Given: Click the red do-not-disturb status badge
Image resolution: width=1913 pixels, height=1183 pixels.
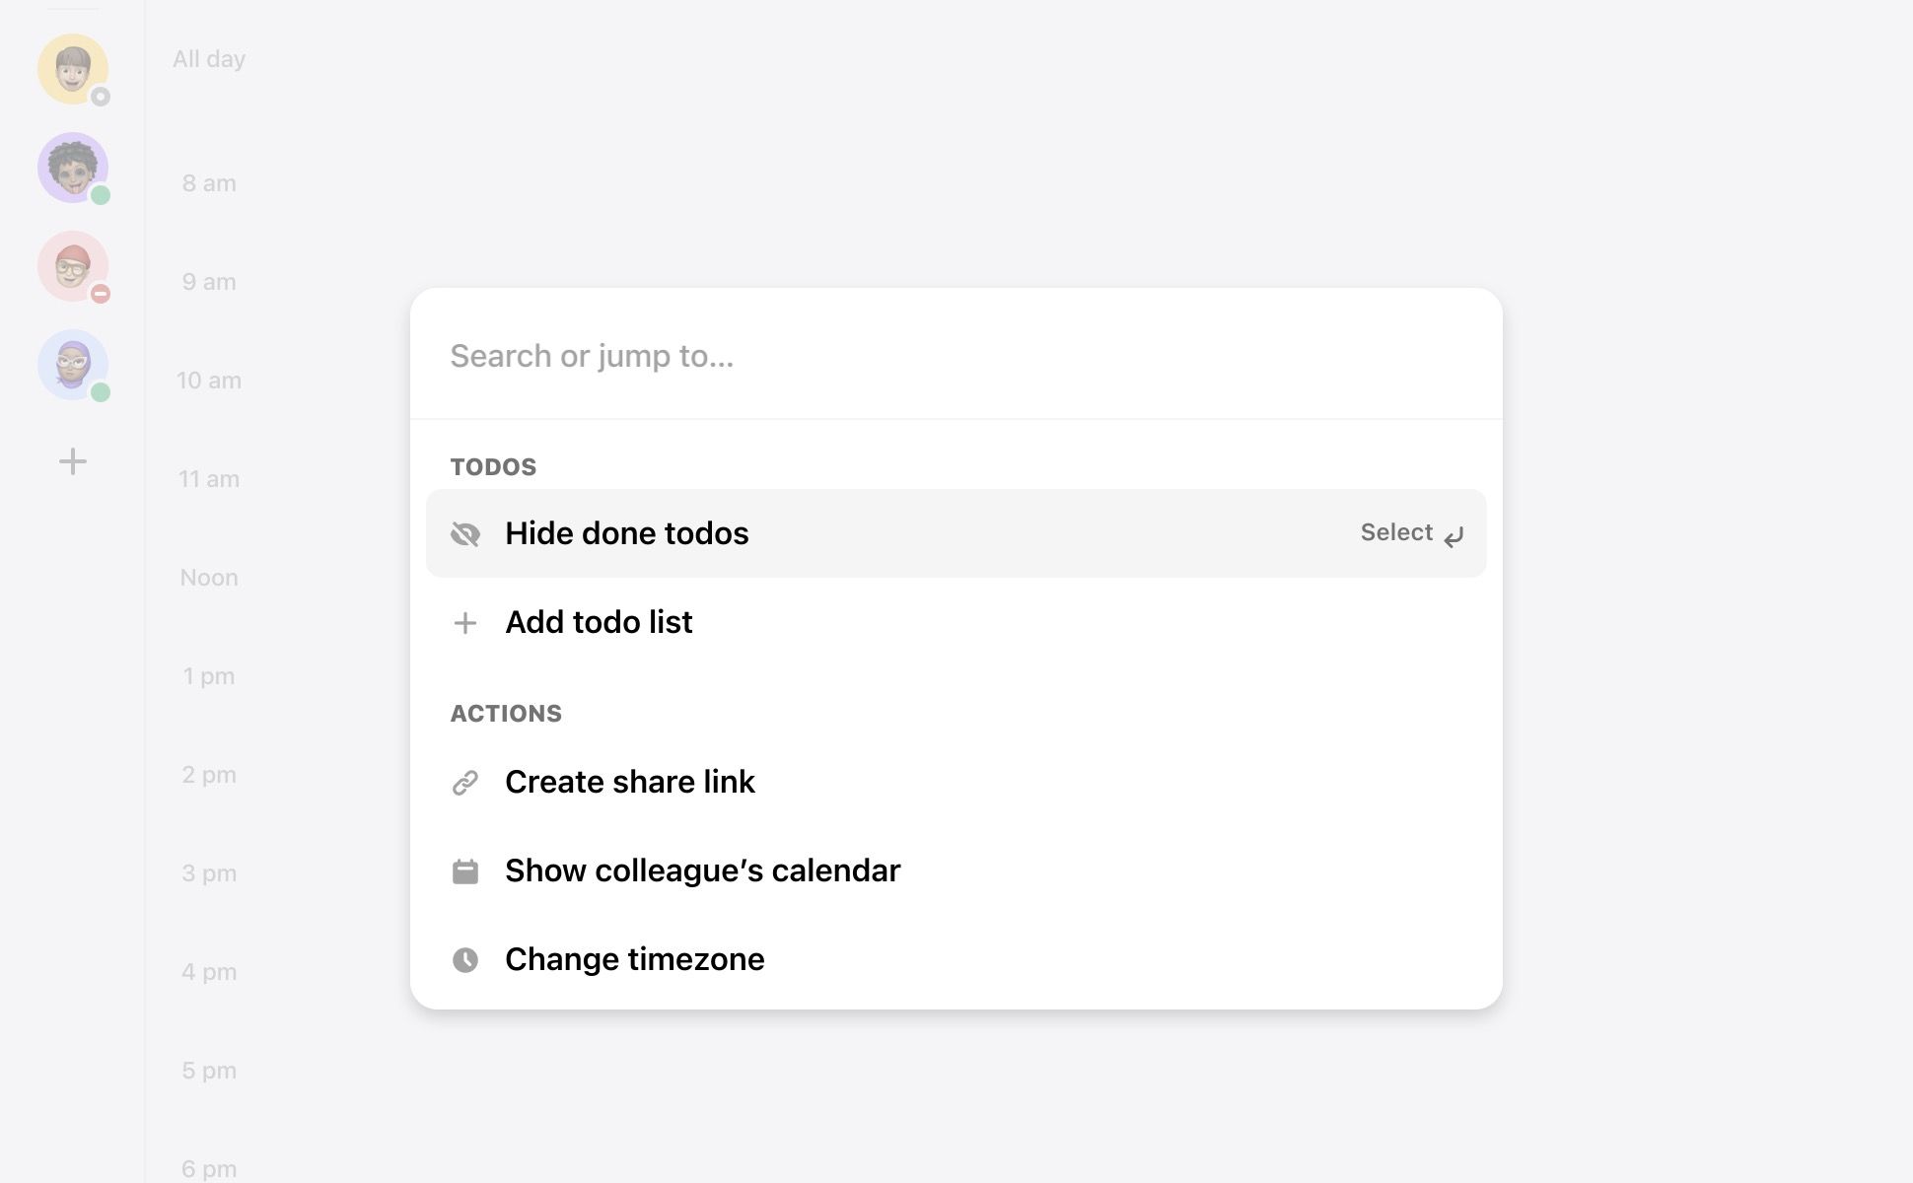Looking at the screenshot, I should tap(101, 294).
